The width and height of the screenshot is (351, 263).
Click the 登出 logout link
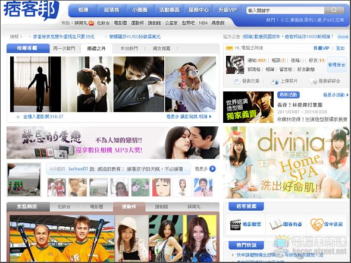[340, 48]
